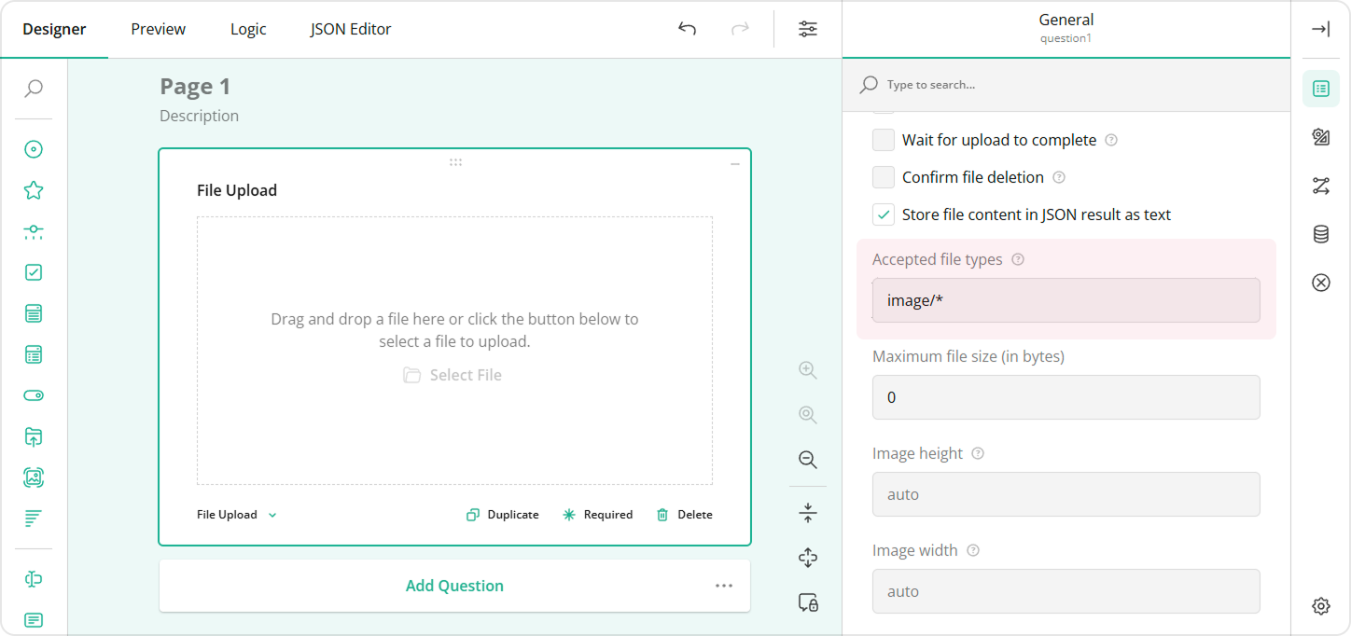This screenshot has height=636, width=1351.
Task: Open the database icon in the right sidebar
Action: (x=1320, y=234)
